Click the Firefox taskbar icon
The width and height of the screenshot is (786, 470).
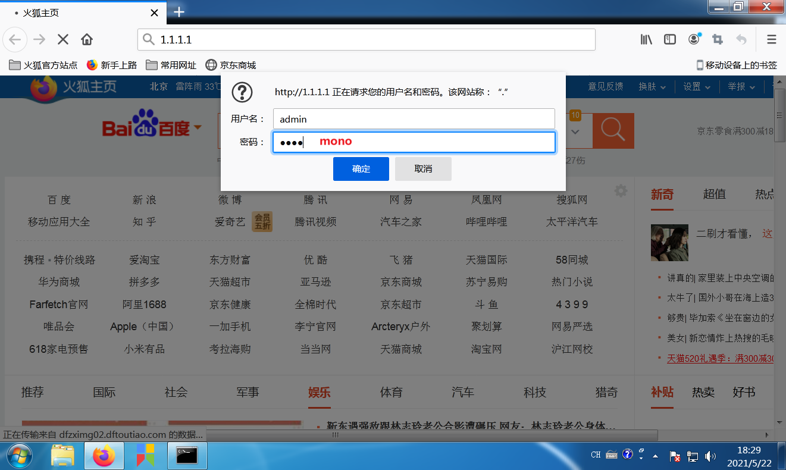coord(104,456)
